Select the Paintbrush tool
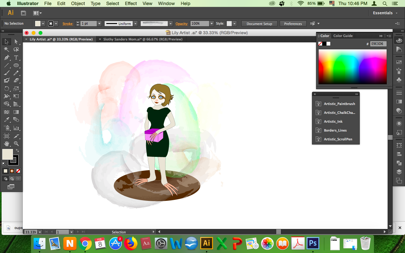This screenshot has width=405, height=253. pyautogui.click(x=6, y=73)
